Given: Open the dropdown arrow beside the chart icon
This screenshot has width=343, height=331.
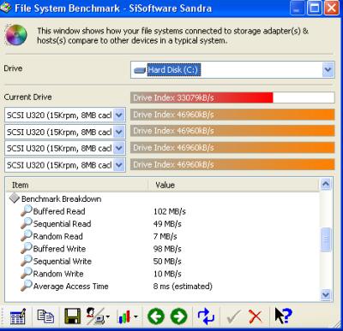Looking at the screenshot, I should point(135,316).
